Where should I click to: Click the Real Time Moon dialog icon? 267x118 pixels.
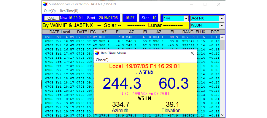(x=97, y=53)
